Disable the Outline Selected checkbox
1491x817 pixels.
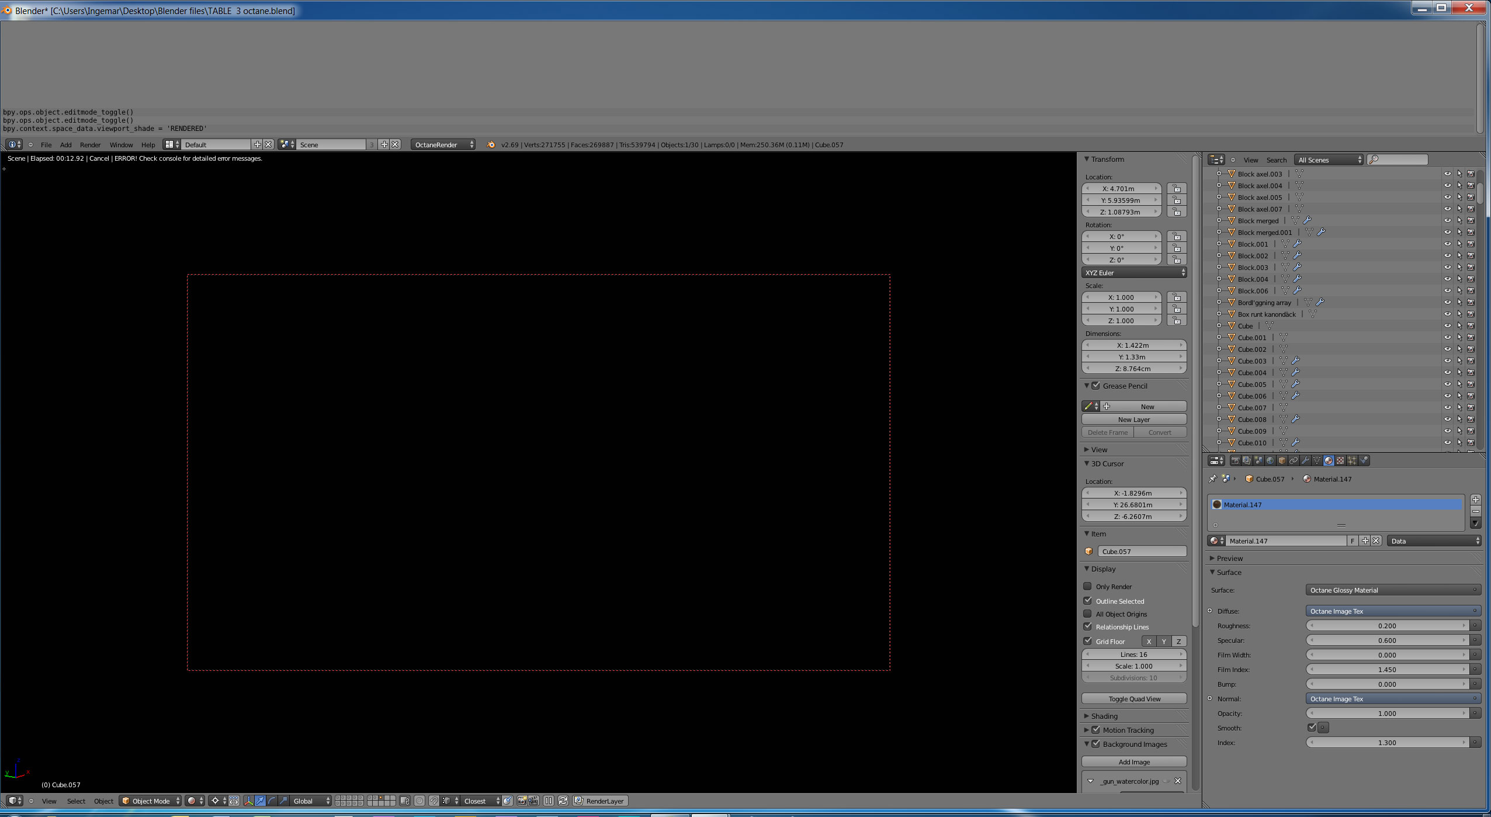coord(1087,601)
